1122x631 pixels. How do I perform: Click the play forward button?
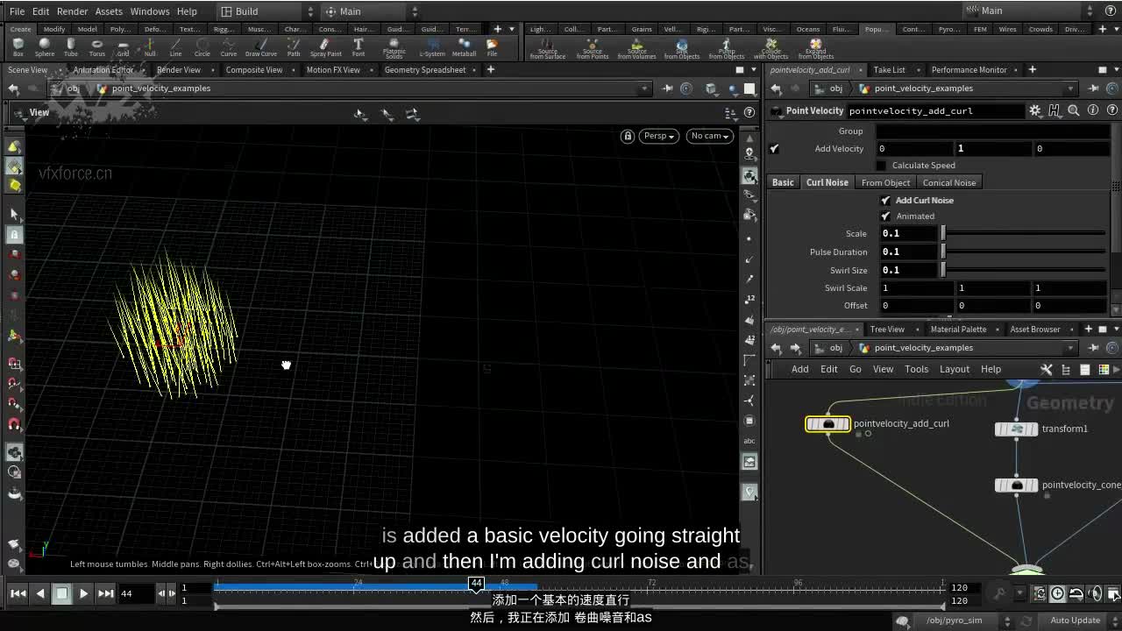[83, 593]
